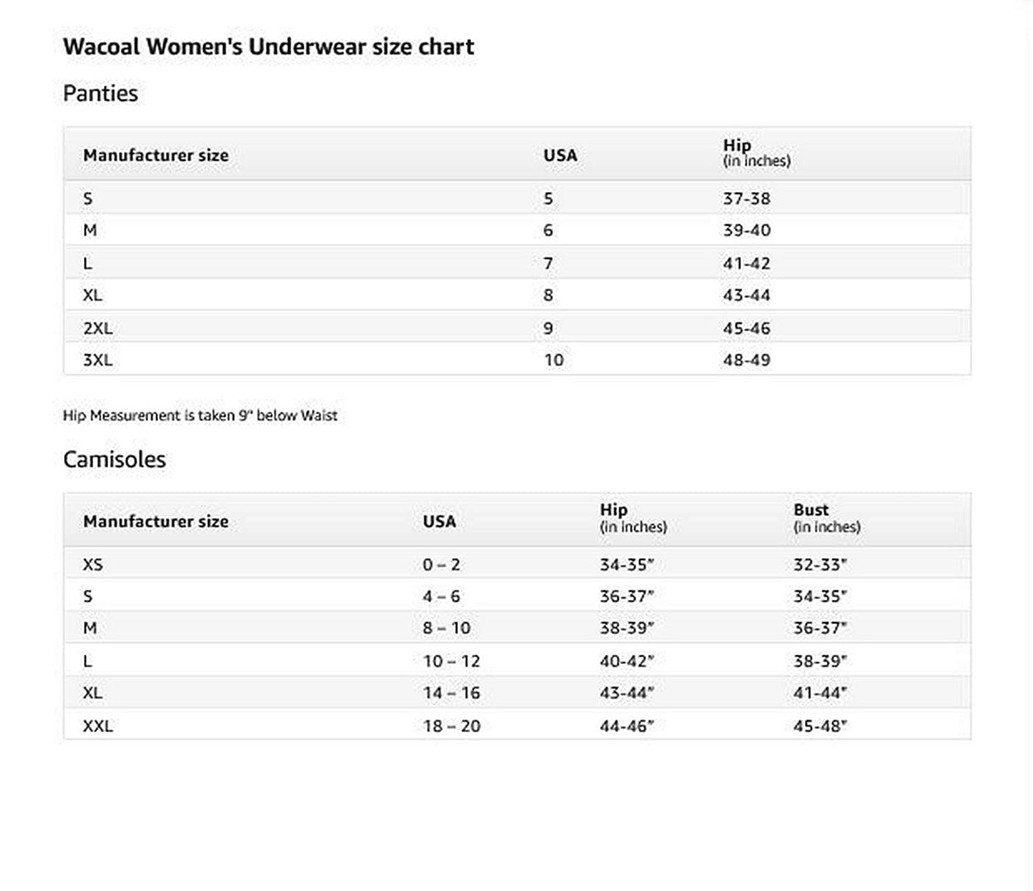Select the 38-39" hip value for size M
1033x891 pixels.
(x=627, y=628)
